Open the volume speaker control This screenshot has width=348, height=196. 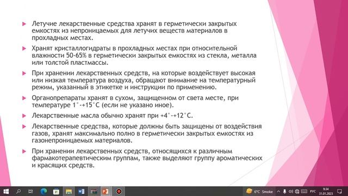[291, 191]
